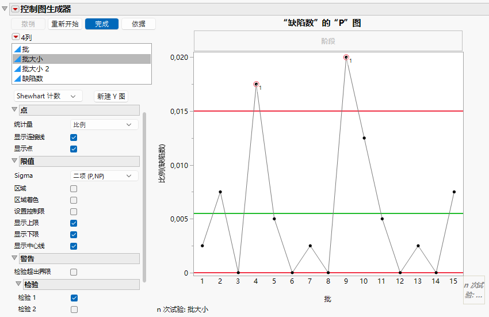Viewport: 489px width, 317px height.
Task: Uncheck the 检验 1 checkbox
Action: pyautogui.click(x=74, y=298)
